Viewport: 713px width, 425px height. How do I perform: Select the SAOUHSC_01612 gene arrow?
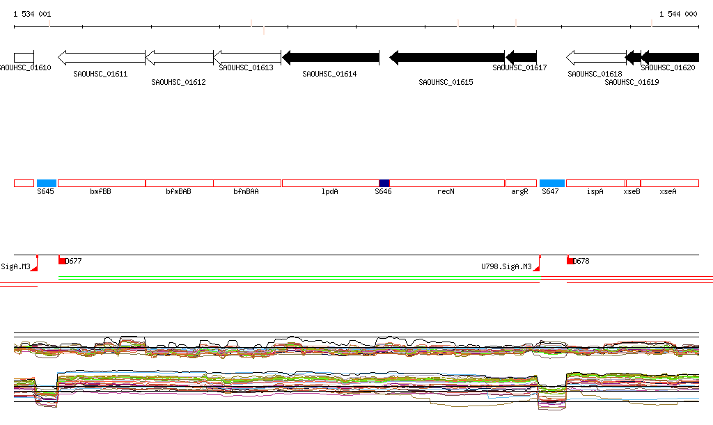180,58
